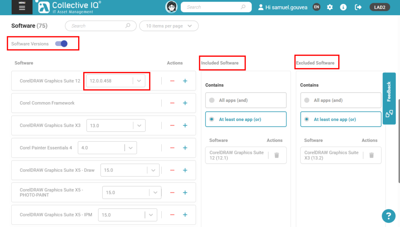This screenshot has height=227, width=400.
Task: Toggle the Software Versions switch
Action: click(61, 44)
